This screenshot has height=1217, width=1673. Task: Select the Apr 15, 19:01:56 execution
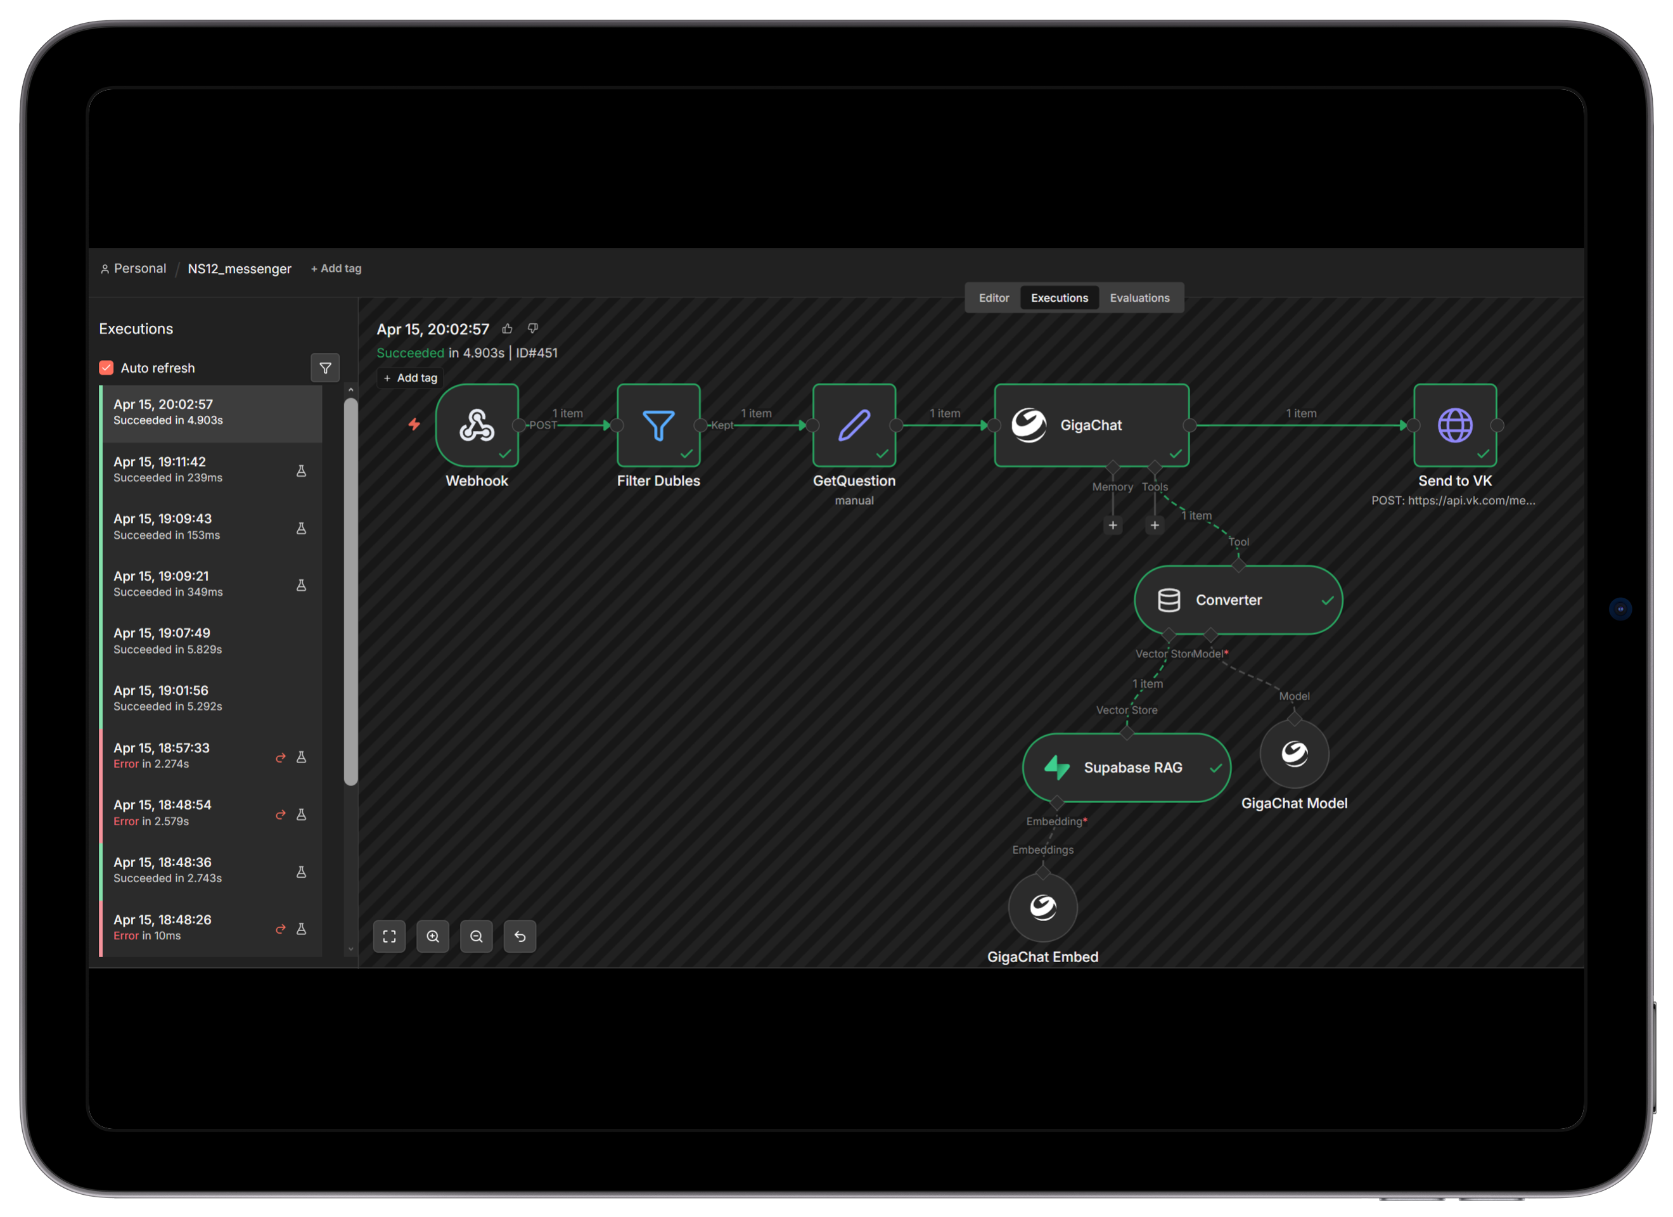pos(211,699)
